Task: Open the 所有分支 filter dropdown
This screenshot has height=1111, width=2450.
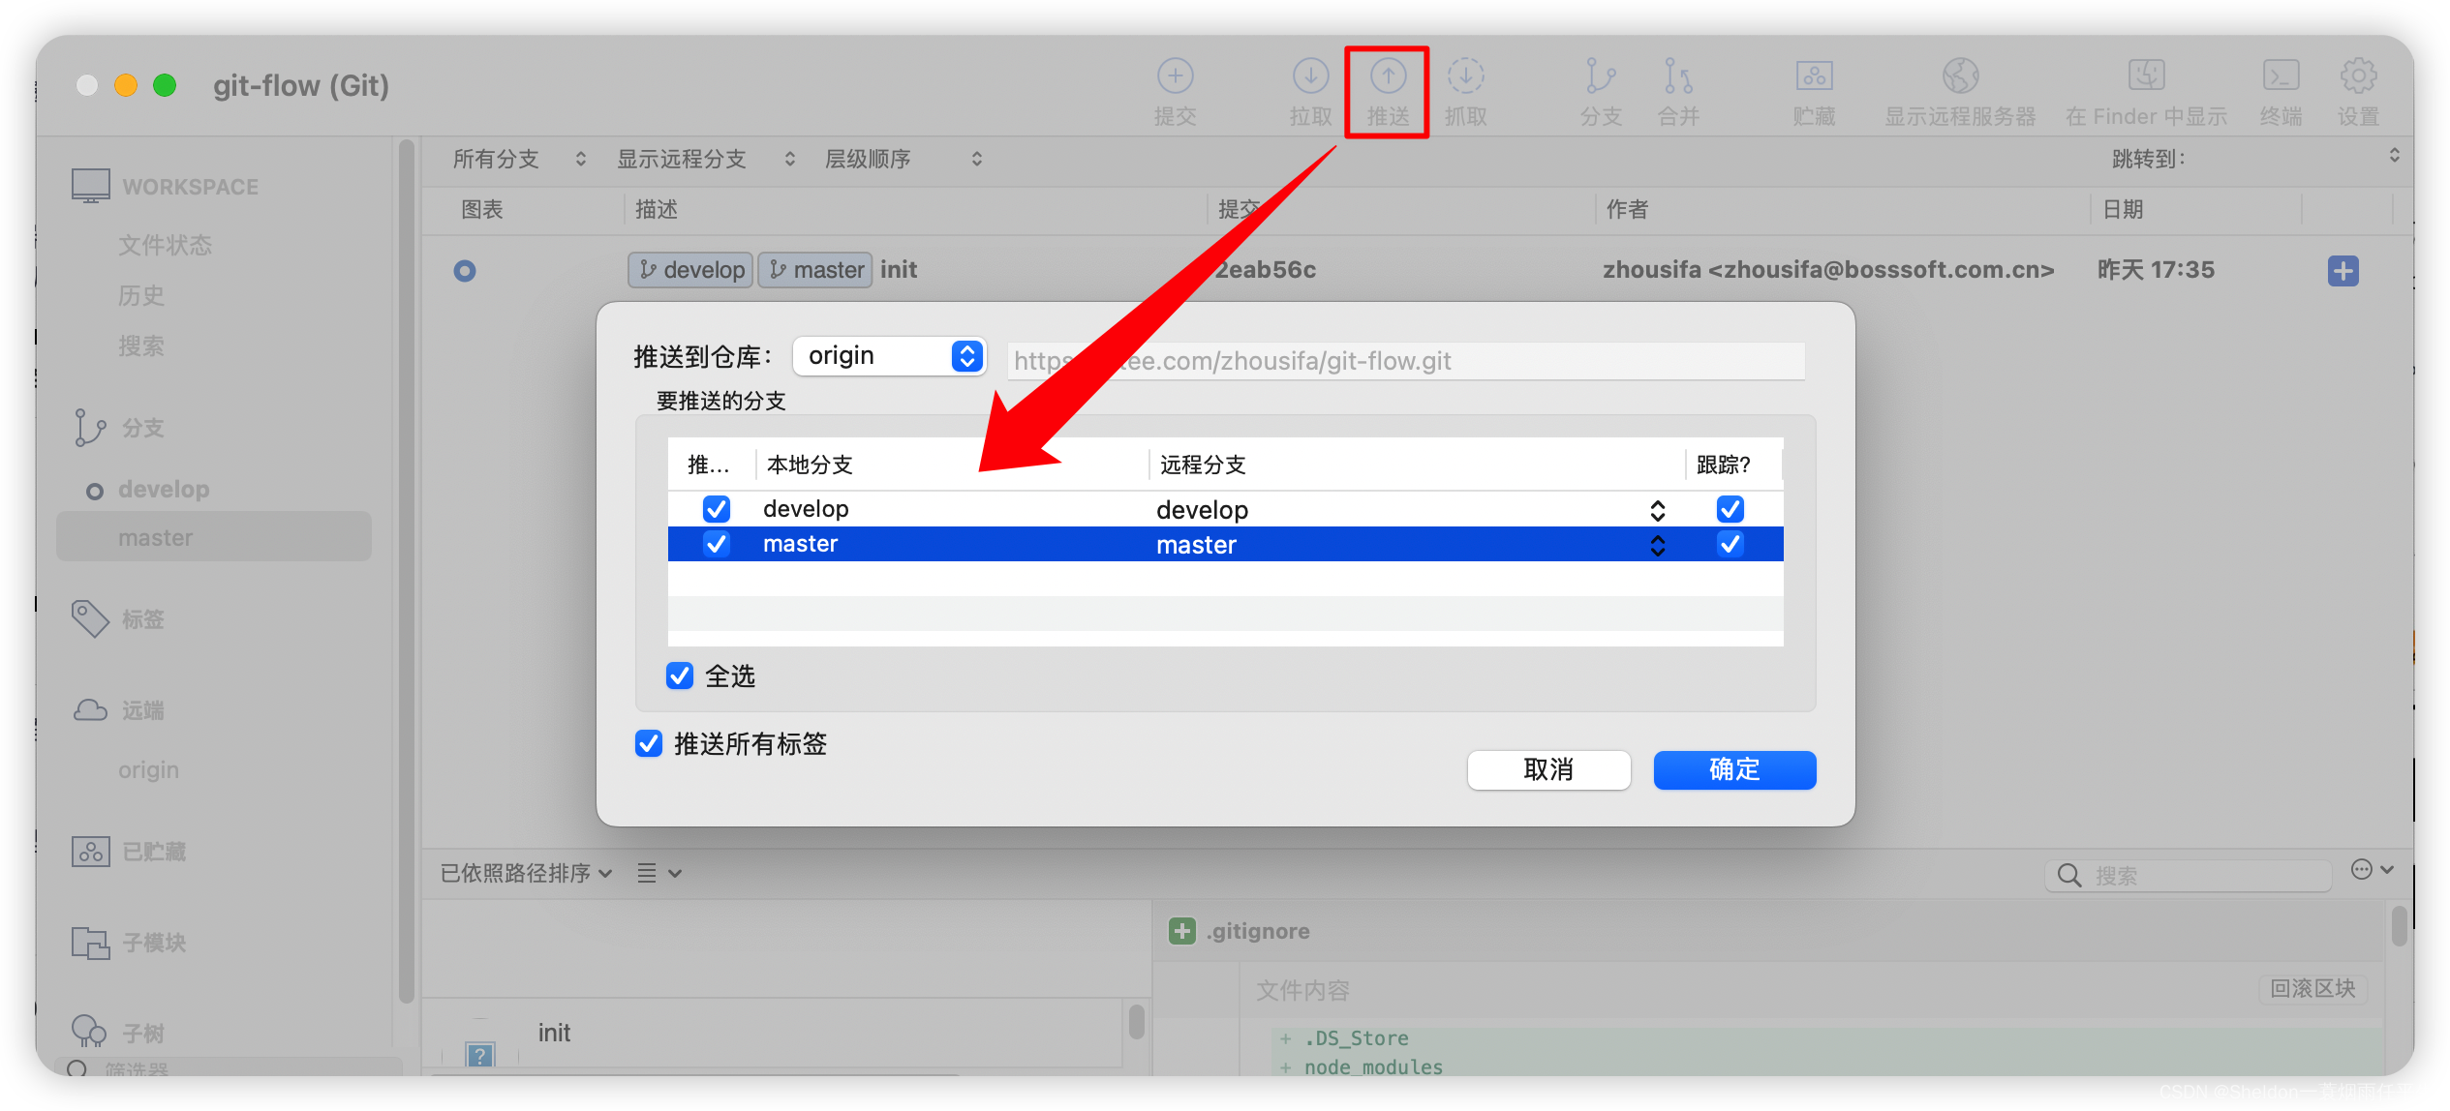Action: [x=519, y=159]
